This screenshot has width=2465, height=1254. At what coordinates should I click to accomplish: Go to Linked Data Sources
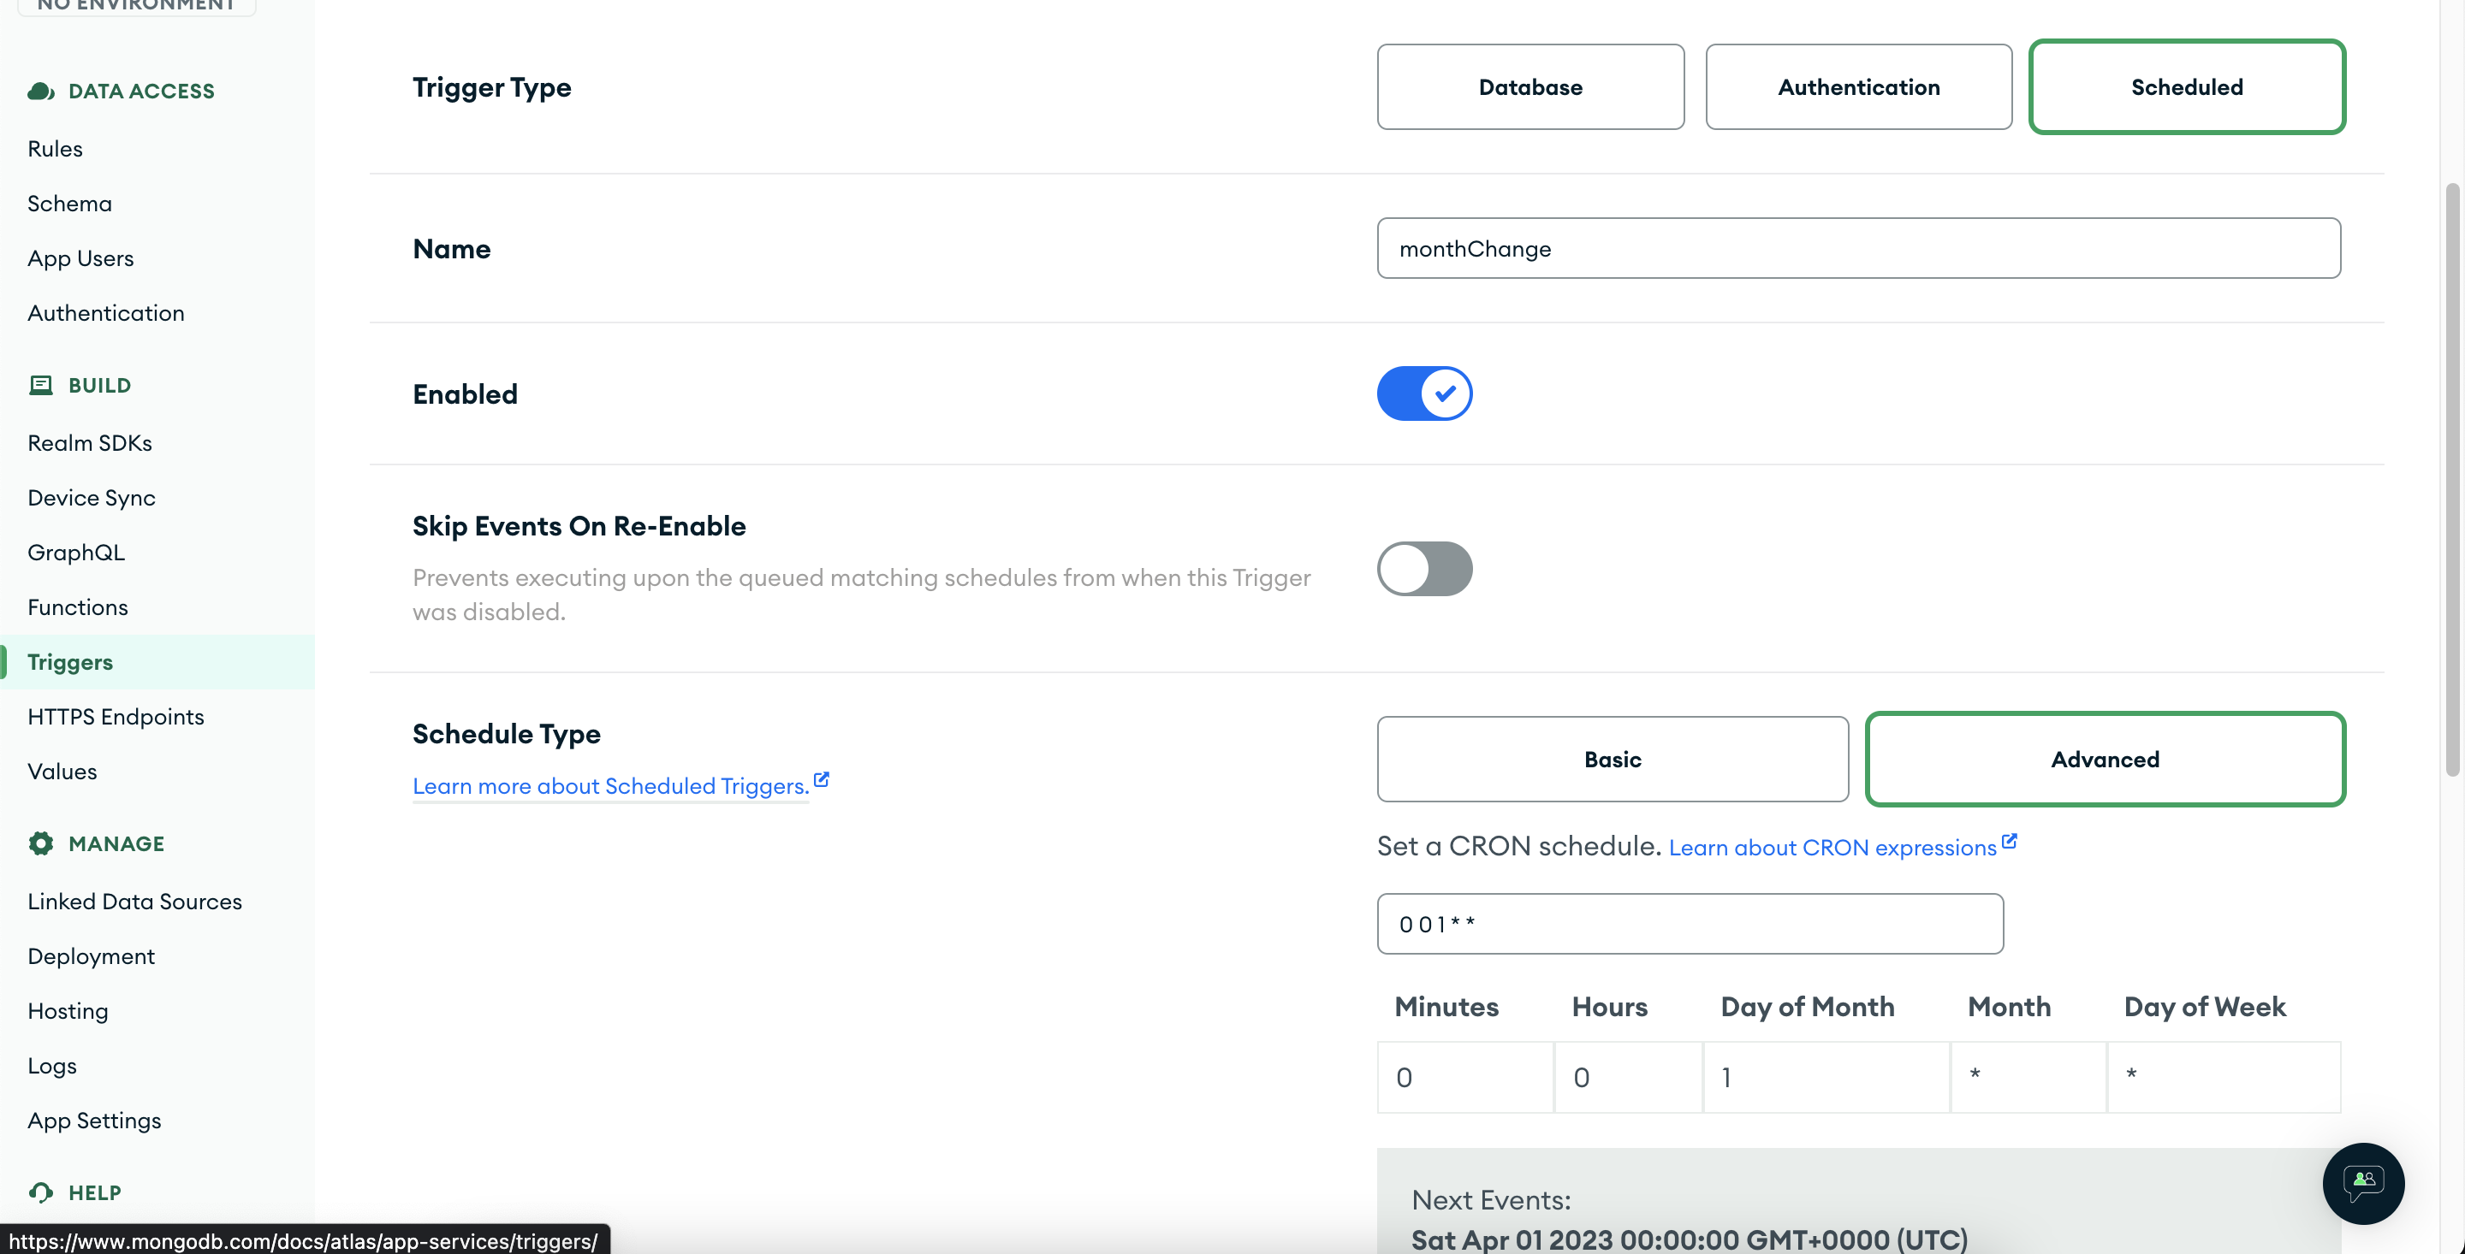coord(135,901)
